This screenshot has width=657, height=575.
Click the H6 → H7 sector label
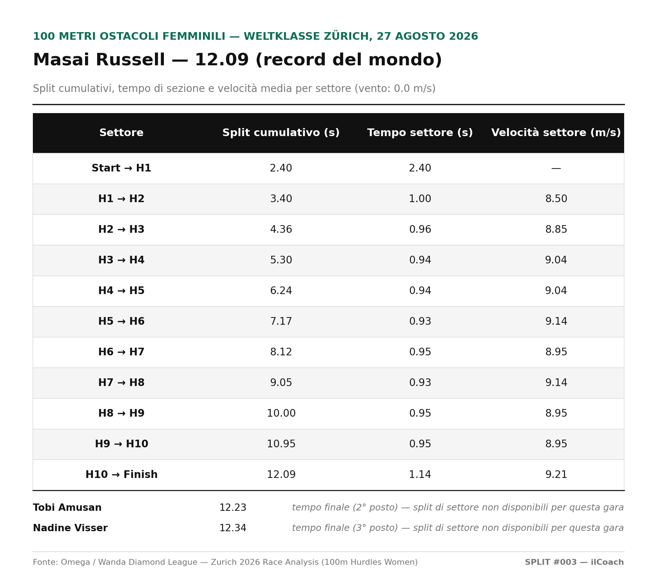pos(122,352)
